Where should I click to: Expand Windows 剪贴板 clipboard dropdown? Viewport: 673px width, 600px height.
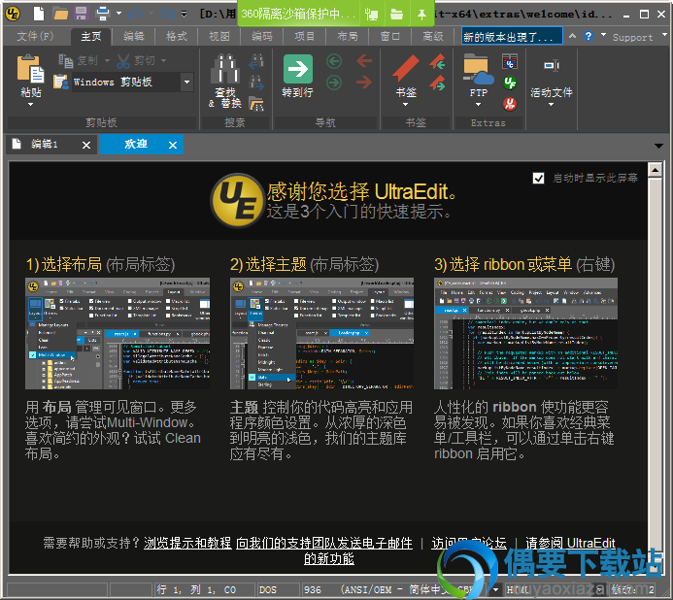186,82
